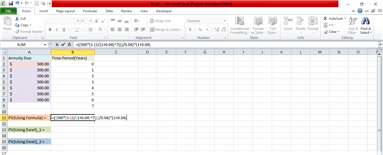Click the Comma Style icon
Image resolution: width=383 pixels, height=155 pixels.
point(207,30)
